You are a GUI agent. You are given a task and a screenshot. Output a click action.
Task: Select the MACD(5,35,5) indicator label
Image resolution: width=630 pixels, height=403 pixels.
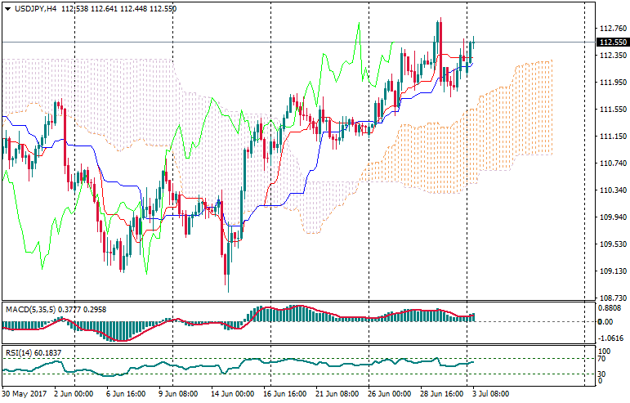tap(30, 309)
